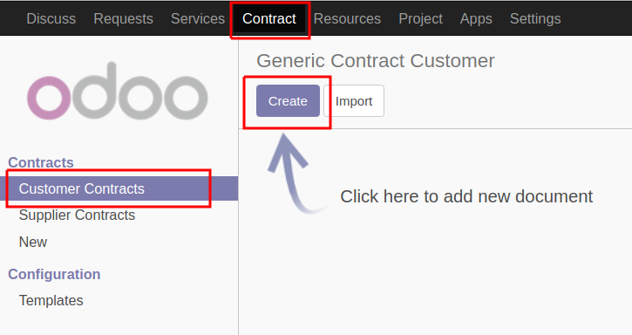Open Supplier Contracts in the sidebar
This screenshot has width=632, height=335.
click(77, 215)
